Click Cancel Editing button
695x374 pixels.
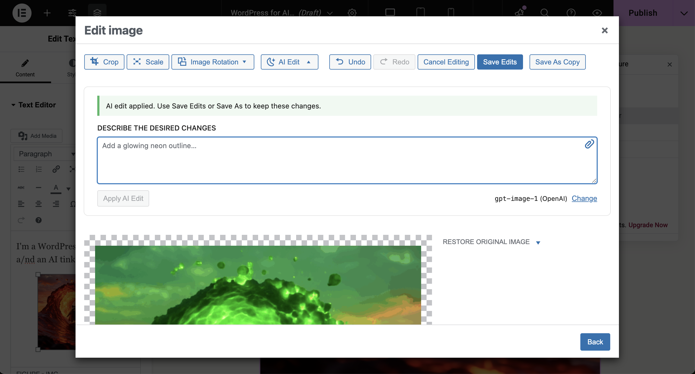[446, 62]
